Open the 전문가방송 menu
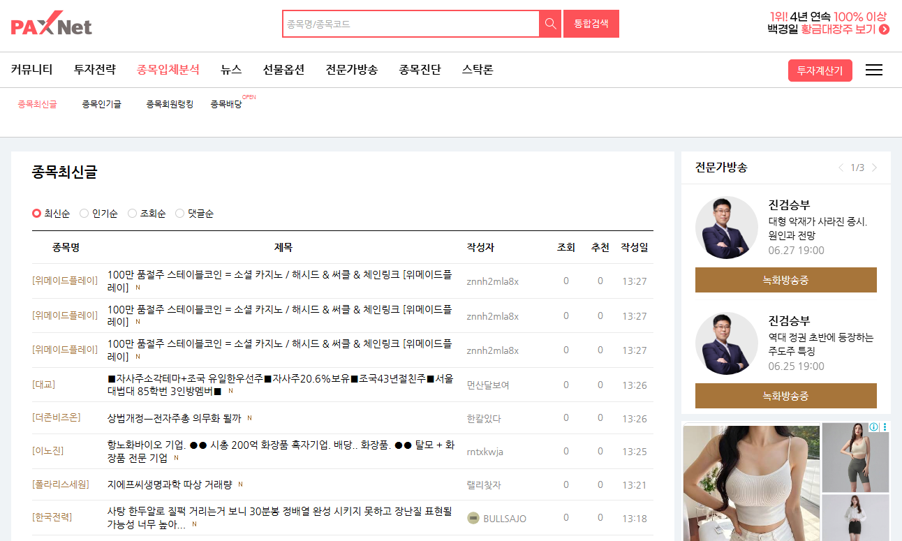Screen dimensions: 902x541 pyautogui.click(x=352, y=70)
